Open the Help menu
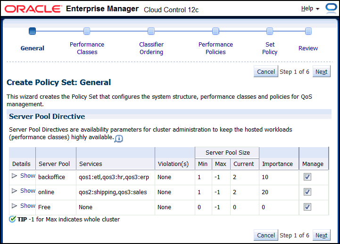 click(310, 8)
